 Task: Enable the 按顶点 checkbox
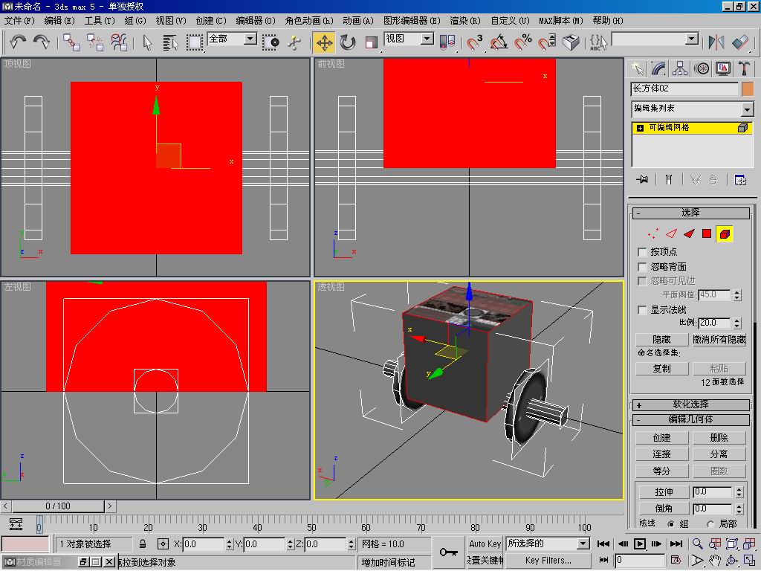[x=643, y=252]
